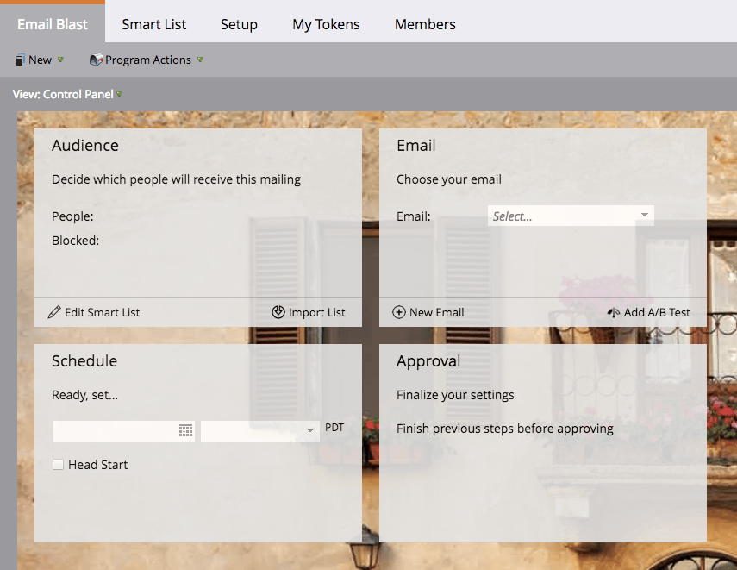
Task: Open the My Tokens tab
Action: point(326,24)
